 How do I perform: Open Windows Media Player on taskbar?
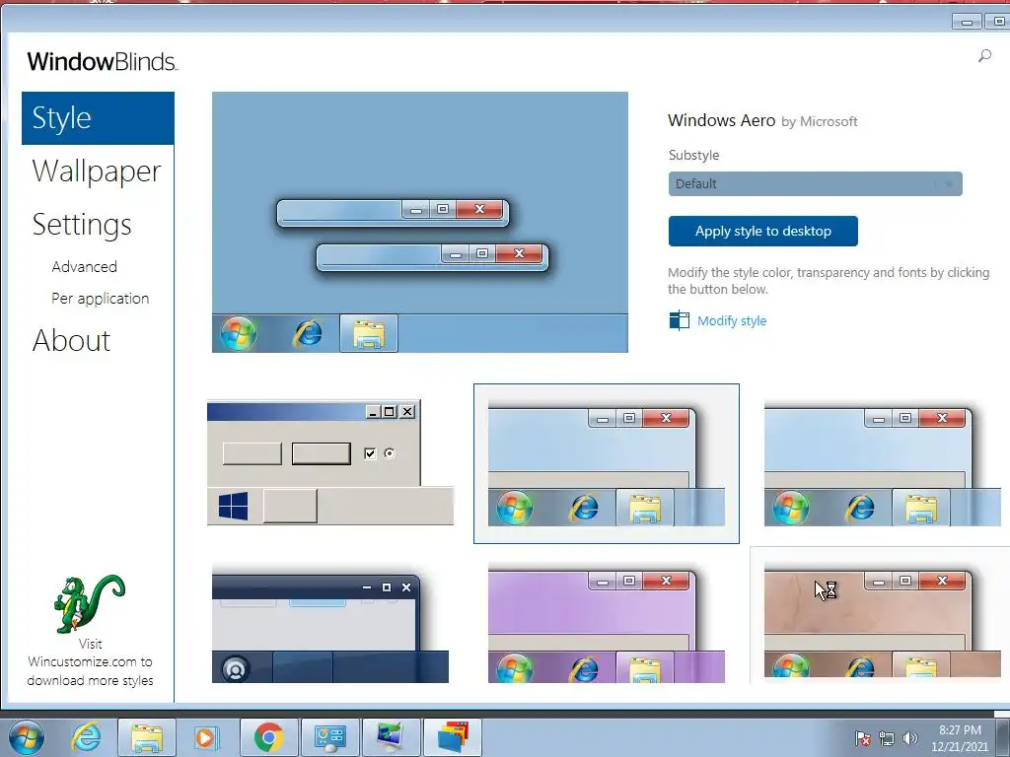pos(206,737)
